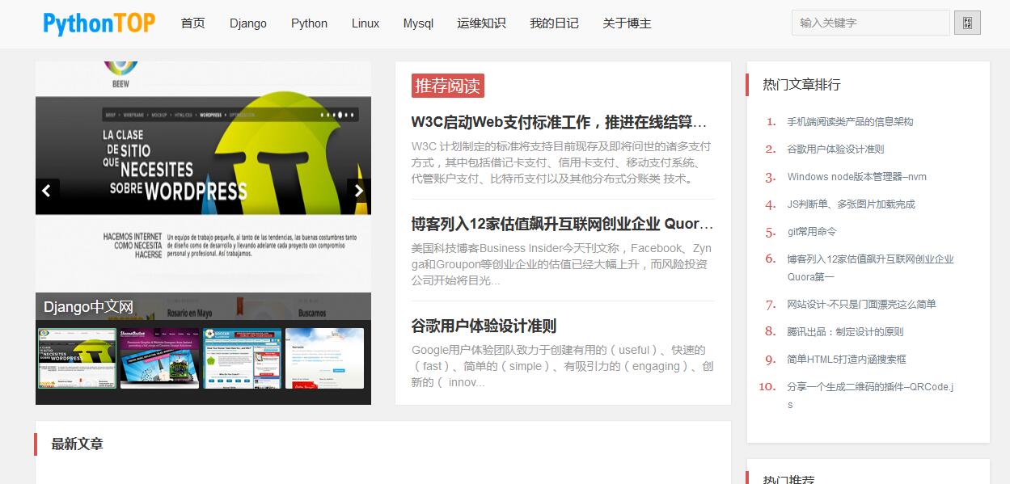
Task: Open ranked article 网站设计-不只是门面漂亮这么简单
Action: click(861, 305)
